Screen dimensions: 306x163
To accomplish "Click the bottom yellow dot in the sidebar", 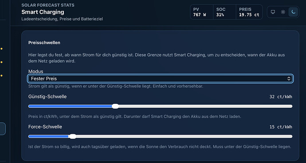I will point(1,76).
